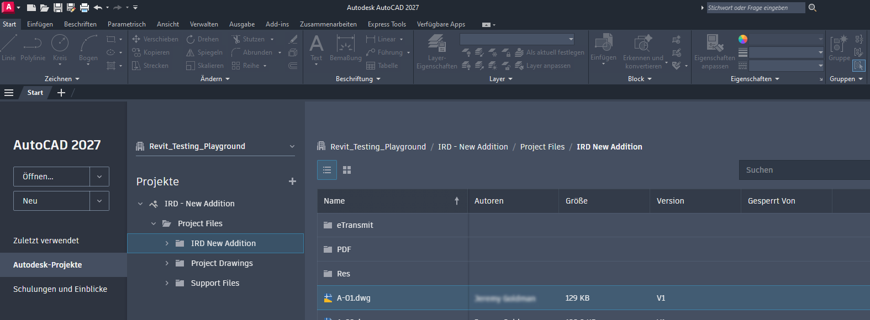The width and height of the screenshot is (870, 320).
Task: Select the Text annotation tool
Action: pyautogui.click(x=317, y=48)
